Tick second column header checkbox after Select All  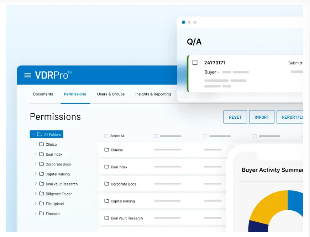(205, 136)
